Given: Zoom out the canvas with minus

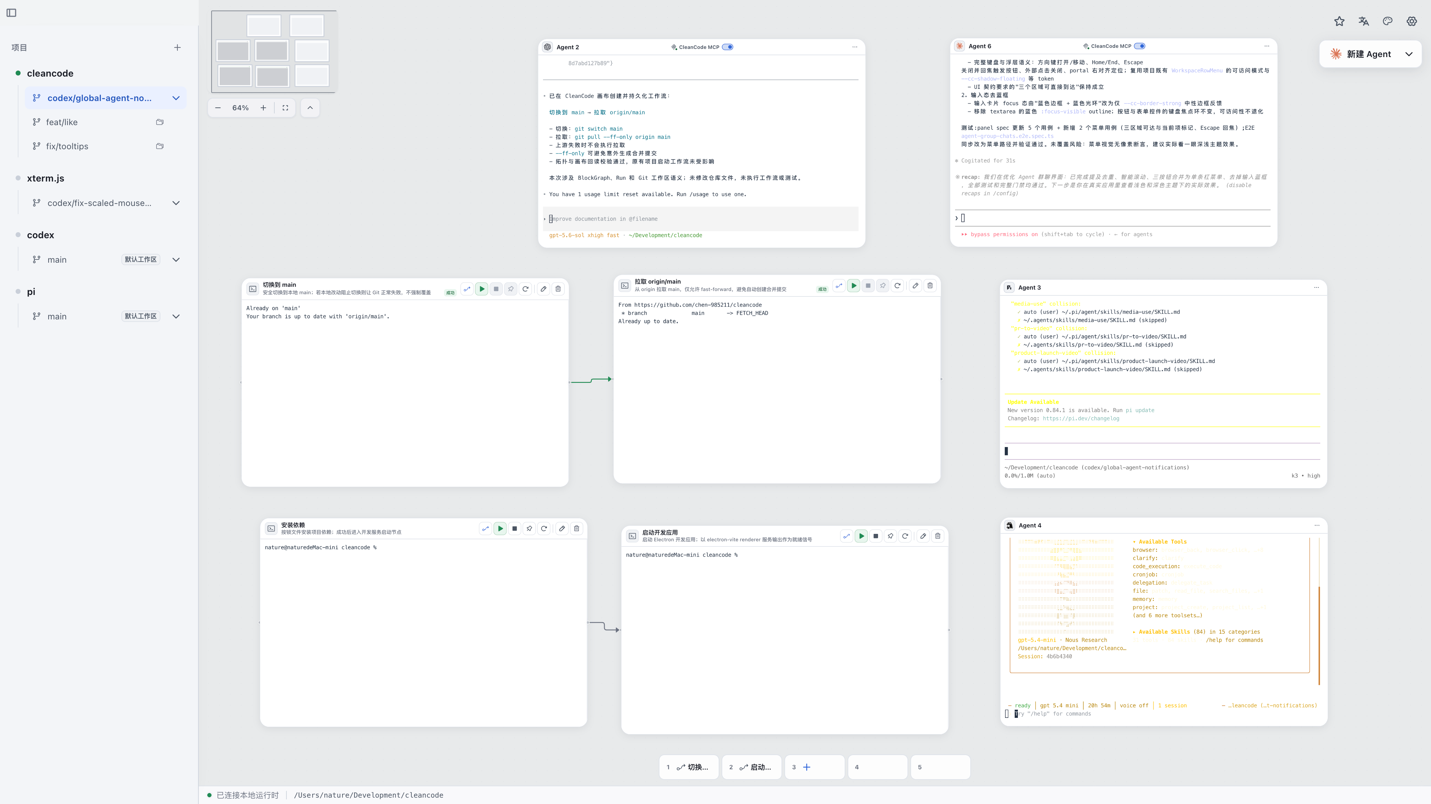Looking at the screenshot, I should coord(218,108).
